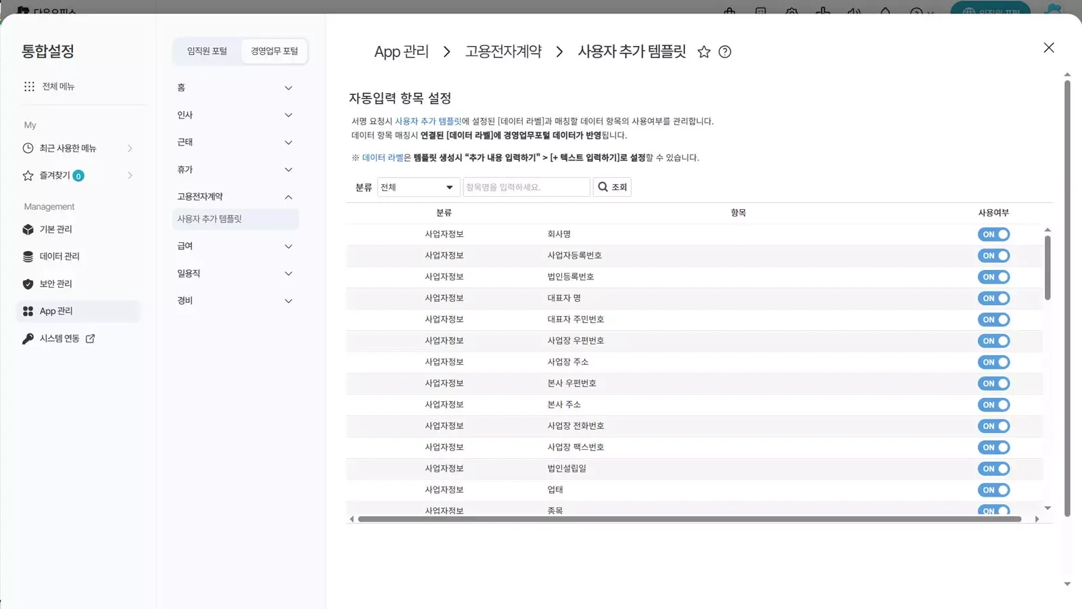Click the settings gear in the top bar
Image resolution: width=1082 pixels, height=609 pixels.
(791, 12)
